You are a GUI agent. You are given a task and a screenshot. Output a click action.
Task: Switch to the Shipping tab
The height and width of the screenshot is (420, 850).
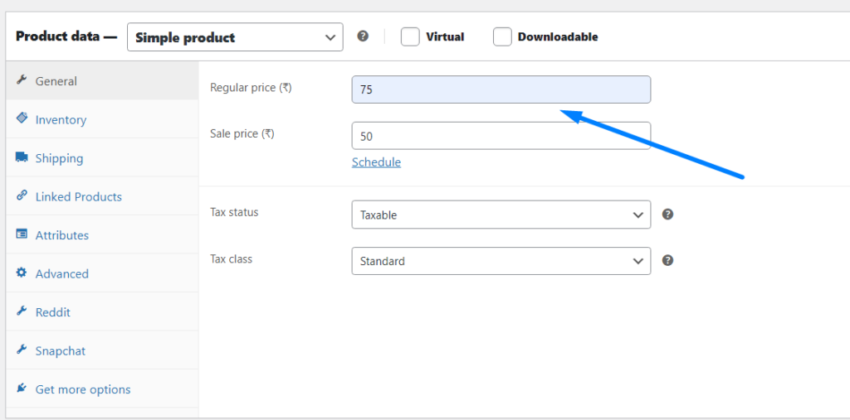tap(102, 157)
